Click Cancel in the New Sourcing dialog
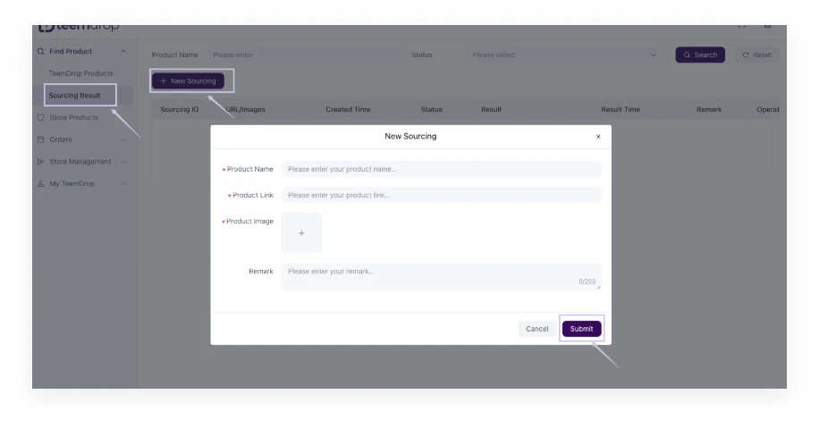Viewport: 819px width, 428px height. [x=536, y=329]
